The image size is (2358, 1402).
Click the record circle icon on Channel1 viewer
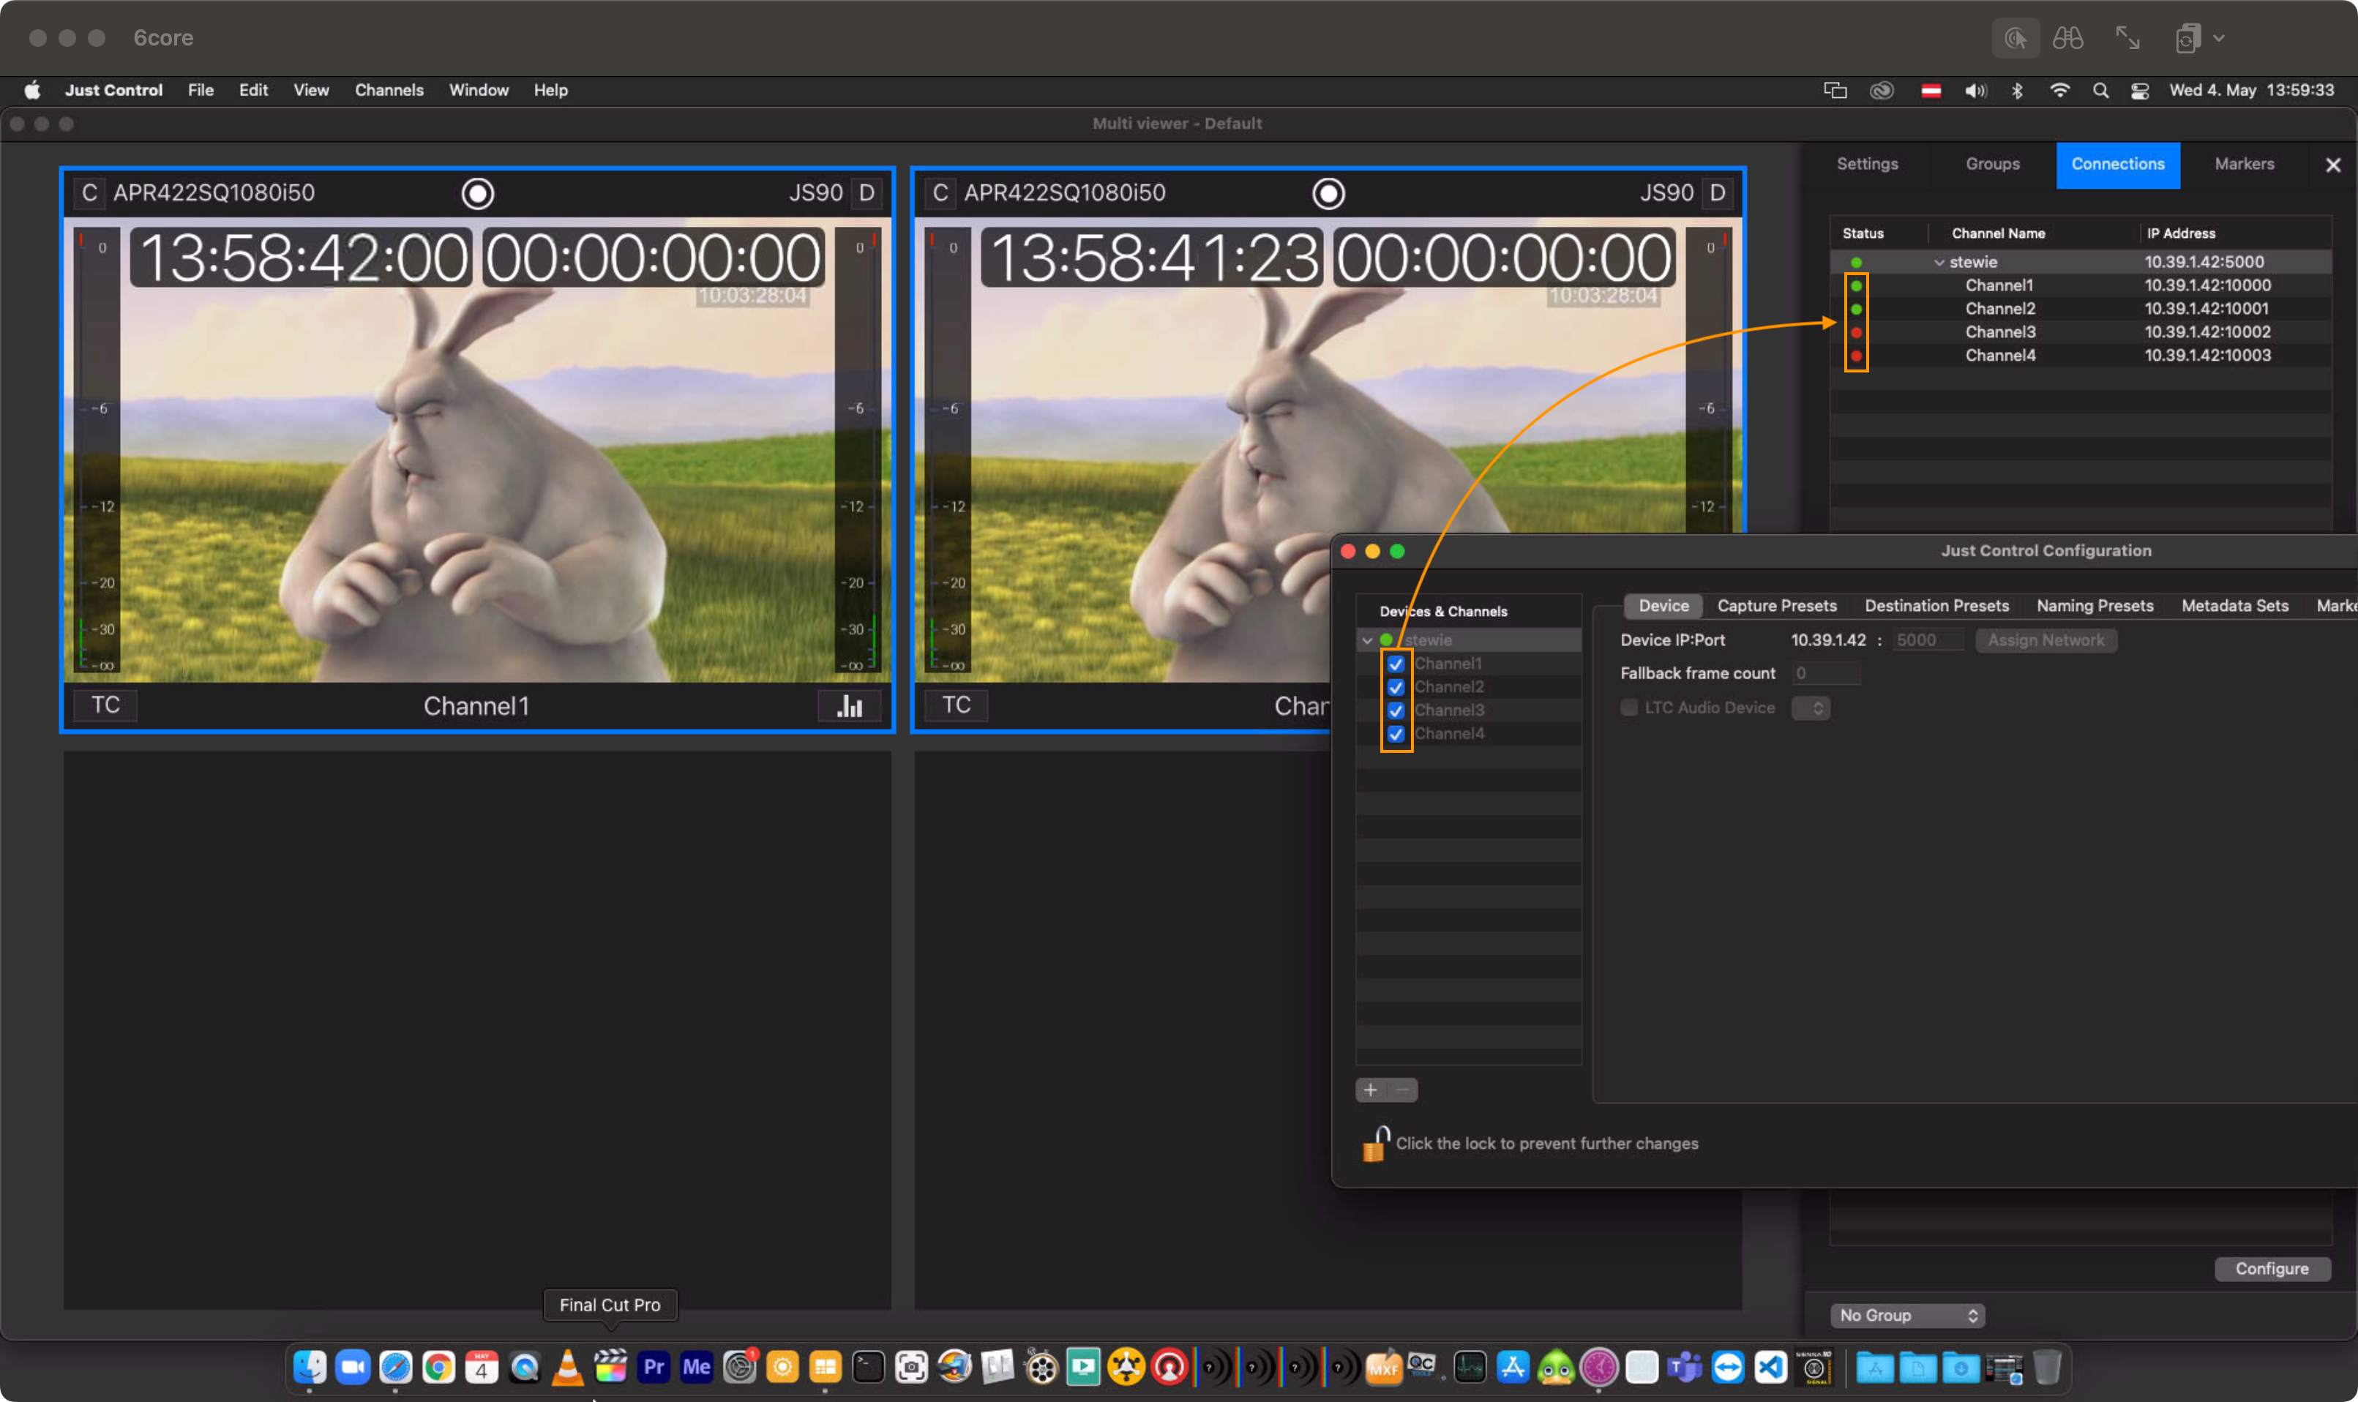pos(478,194)
